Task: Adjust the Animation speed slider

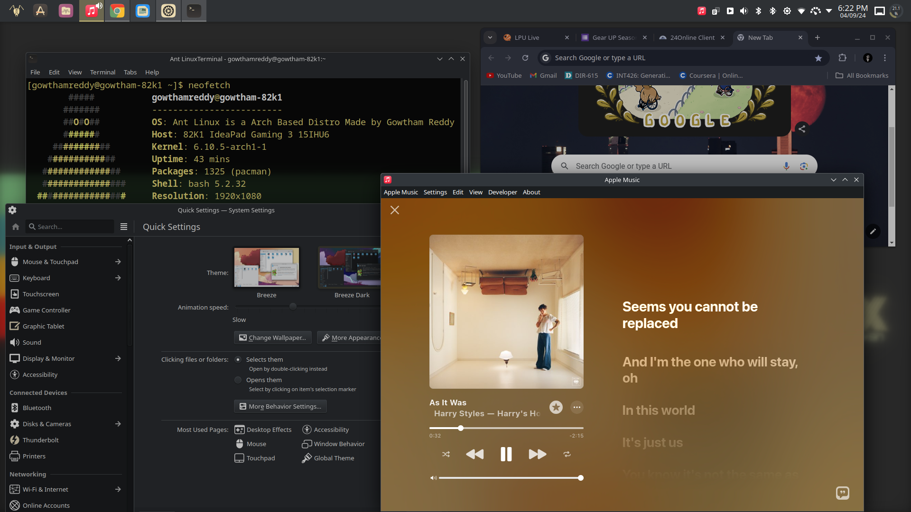Action: coord(307,307)
